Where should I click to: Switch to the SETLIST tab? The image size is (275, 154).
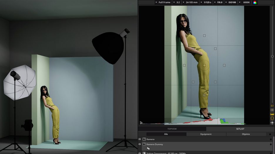240,129
